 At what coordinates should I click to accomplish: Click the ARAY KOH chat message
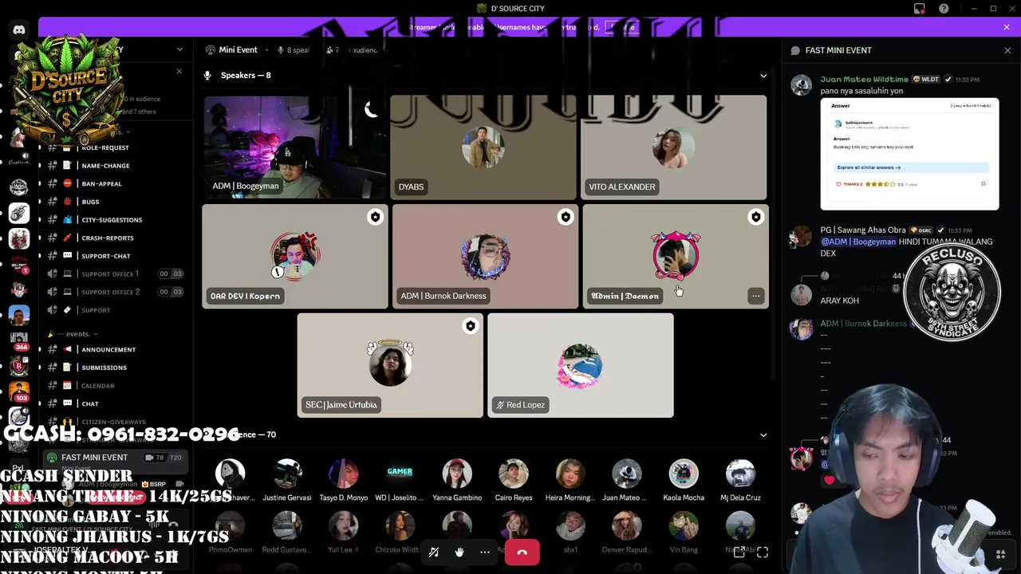[840, 301]
